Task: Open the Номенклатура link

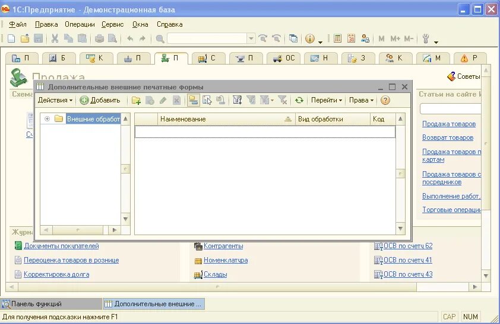Action: tap(226, 260)
